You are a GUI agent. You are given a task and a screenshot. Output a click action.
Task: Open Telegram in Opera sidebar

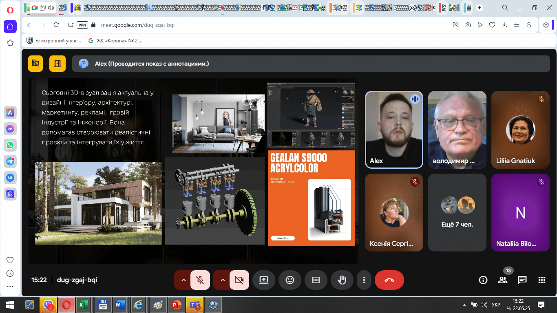pyautogui.click(x=10, y=161)
